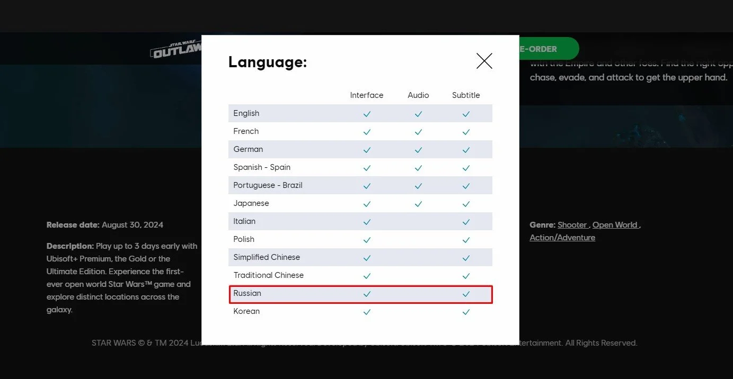This screenshot has width=733, height=379.
Task: Select the Subtitle column header
Action: 466,95
